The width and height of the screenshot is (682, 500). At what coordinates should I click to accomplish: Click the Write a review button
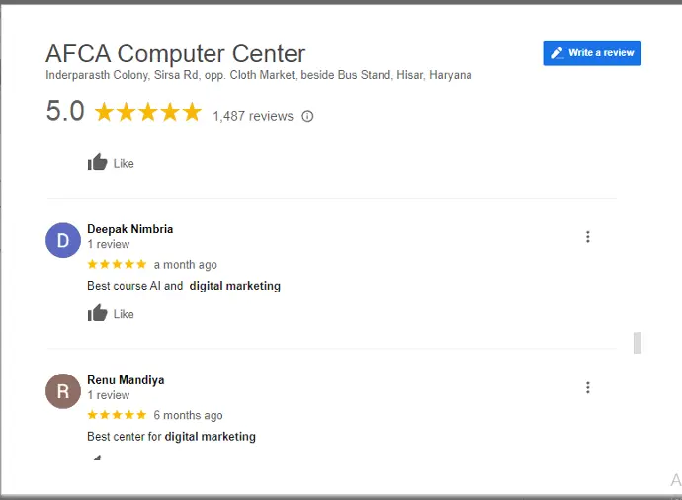[592, 53]
